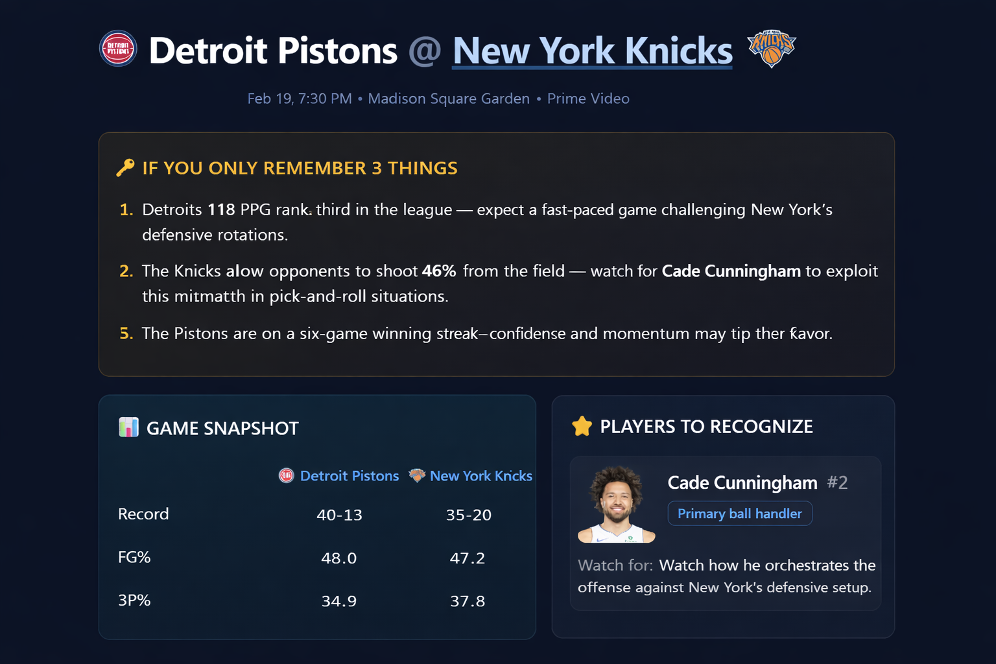
Task: Click Cade Cunningham's player photo
Action: 616,504
